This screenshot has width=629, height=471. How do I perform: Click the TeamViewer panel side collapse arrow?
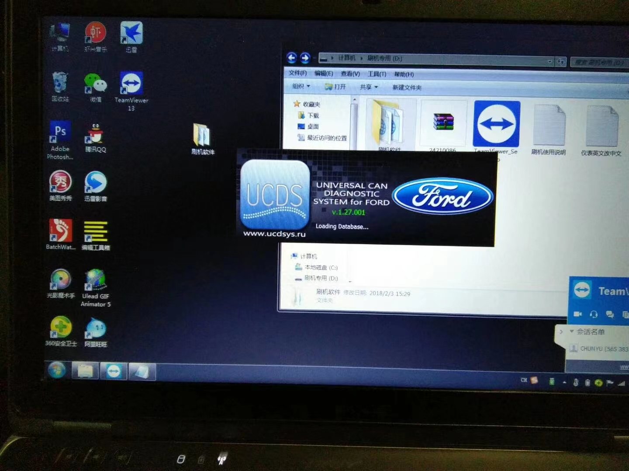tap(561, 331)
